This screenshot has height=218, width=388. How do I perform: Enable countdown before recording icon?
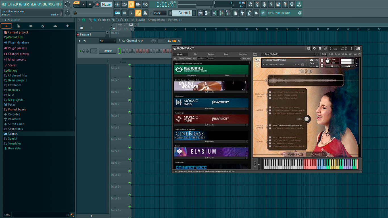click(x=131, y=4)
